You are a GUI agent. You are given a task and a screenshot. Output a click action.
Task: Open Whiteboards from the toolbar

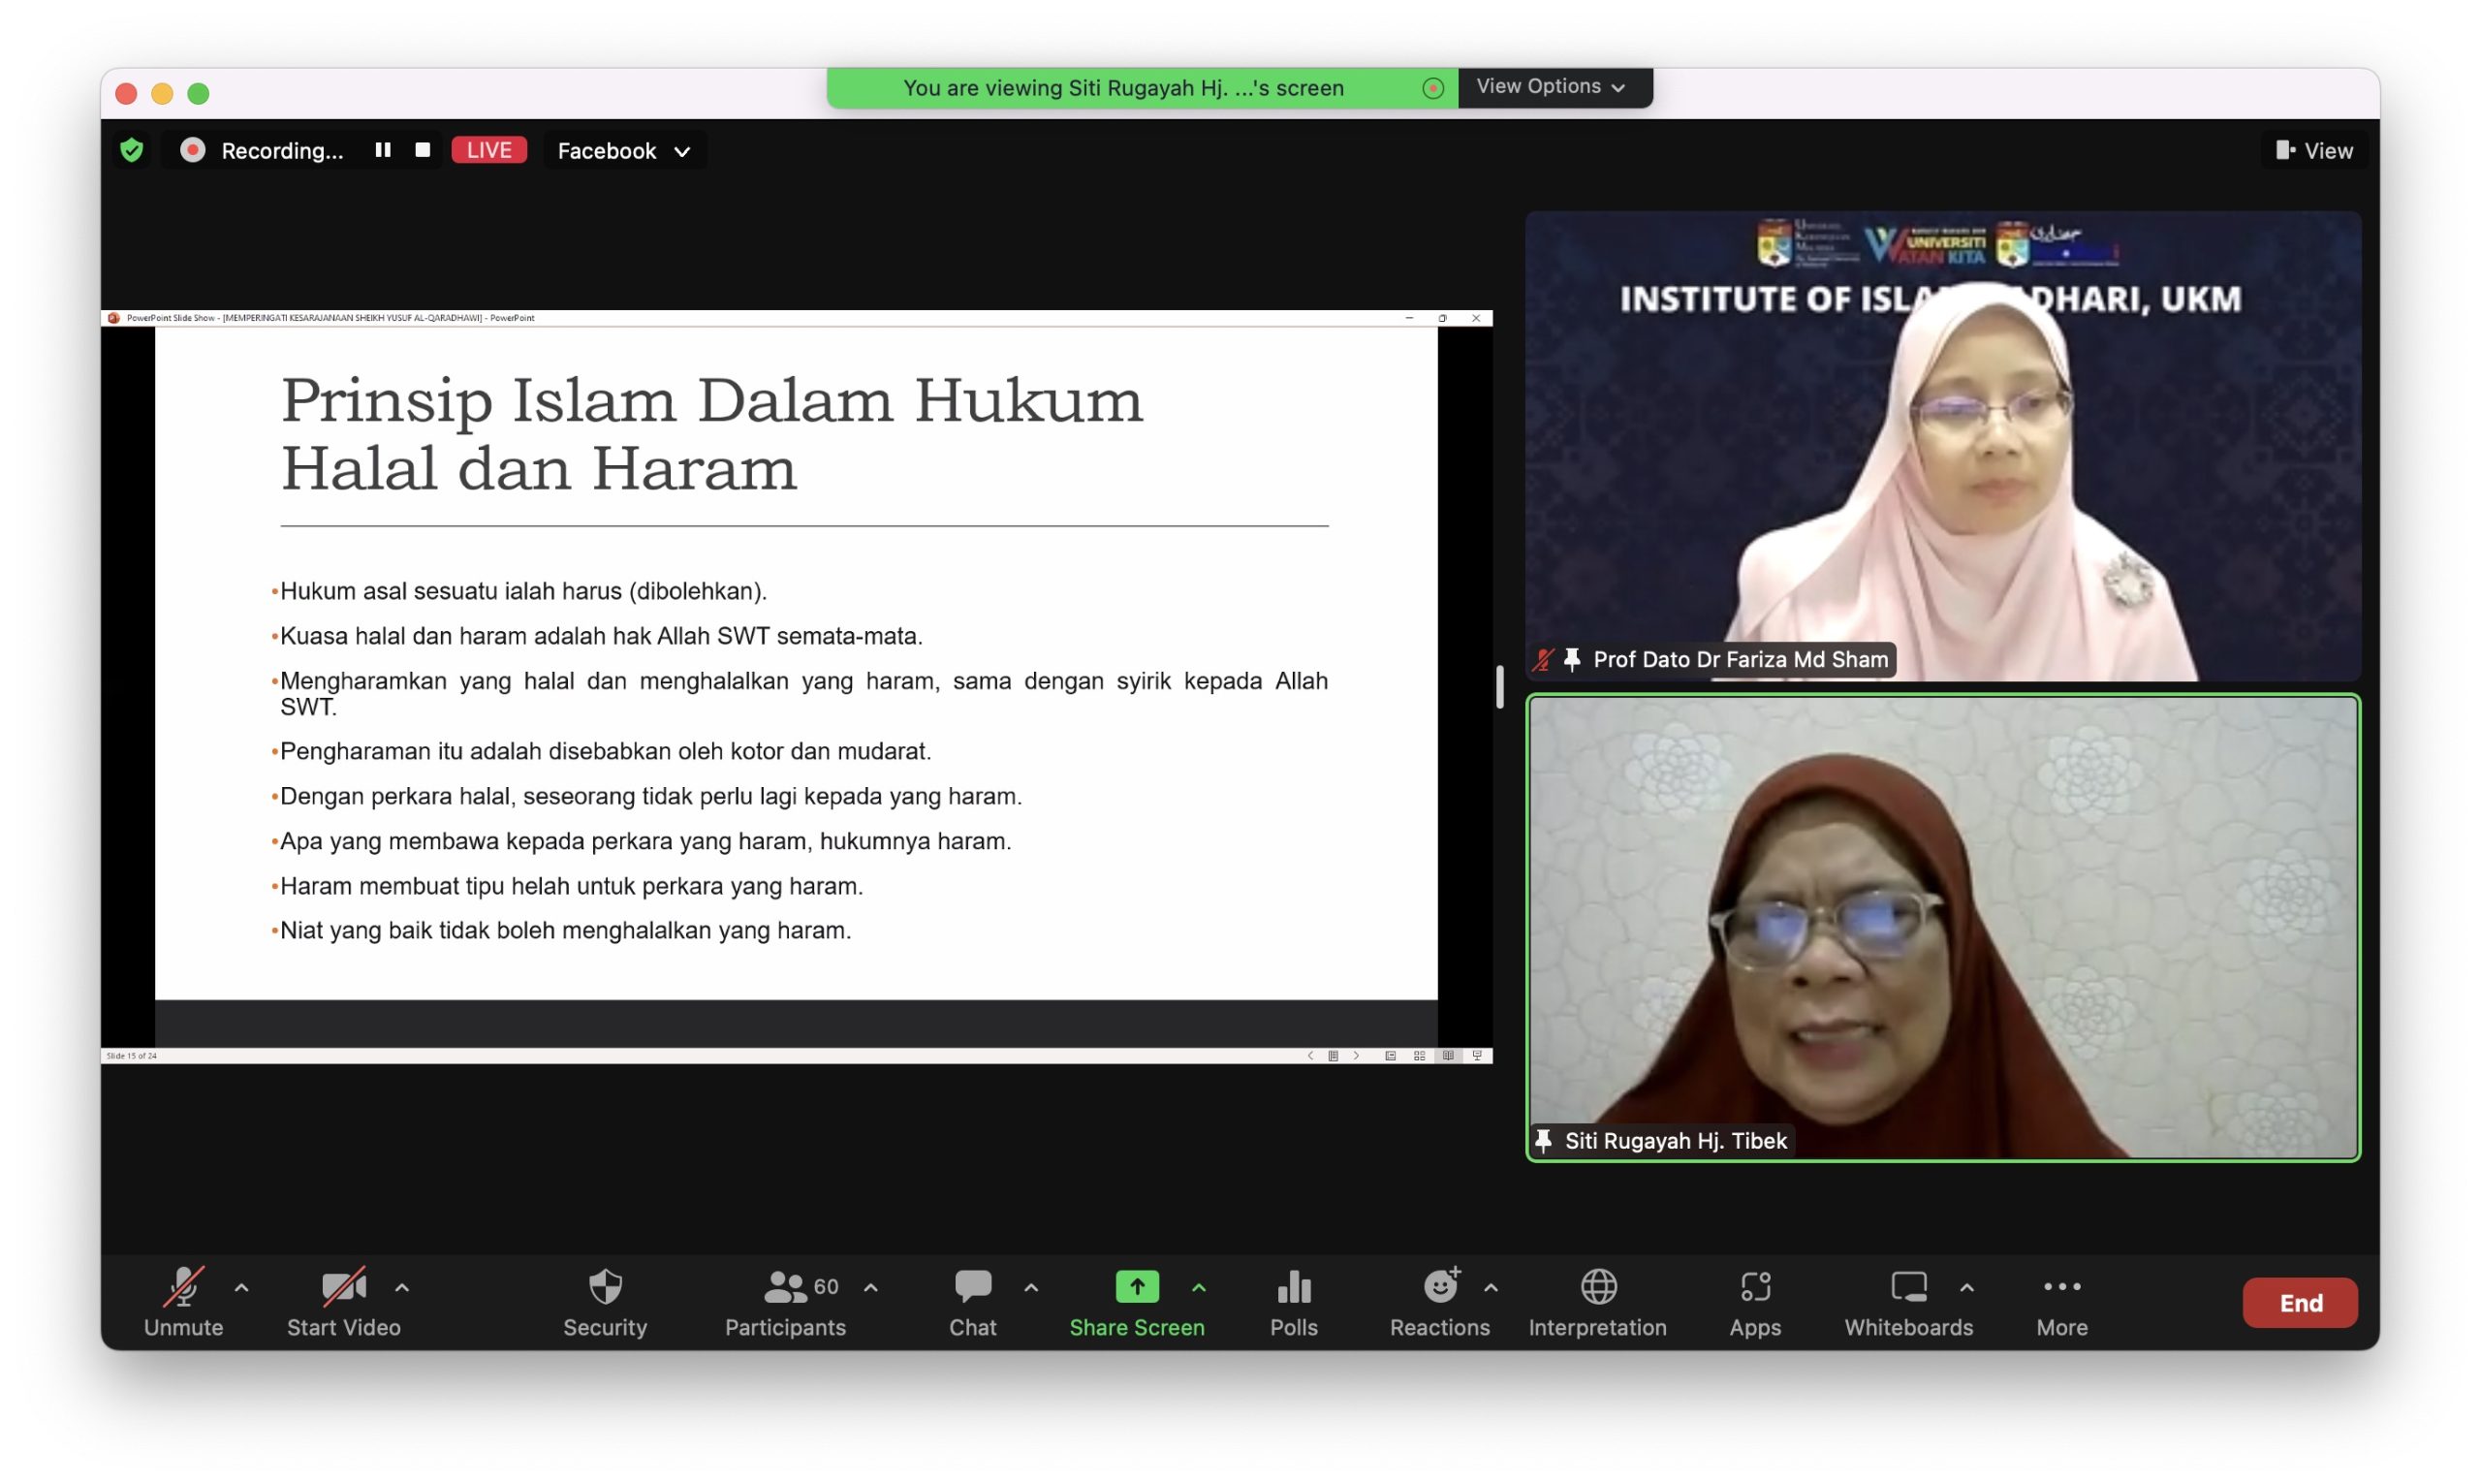point(1907,1288)
